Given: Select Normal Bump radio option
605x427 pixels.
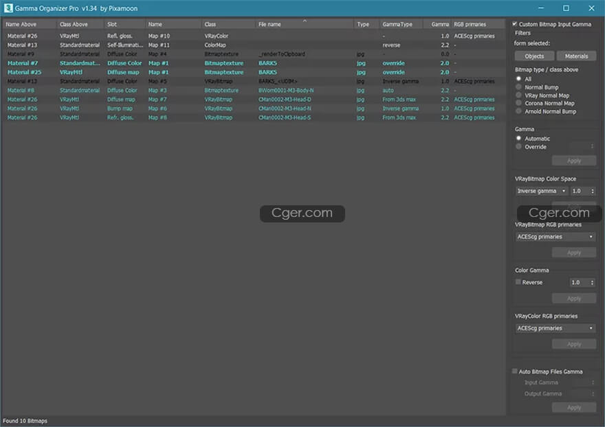Looking at the screenshot, I should 518,87.
